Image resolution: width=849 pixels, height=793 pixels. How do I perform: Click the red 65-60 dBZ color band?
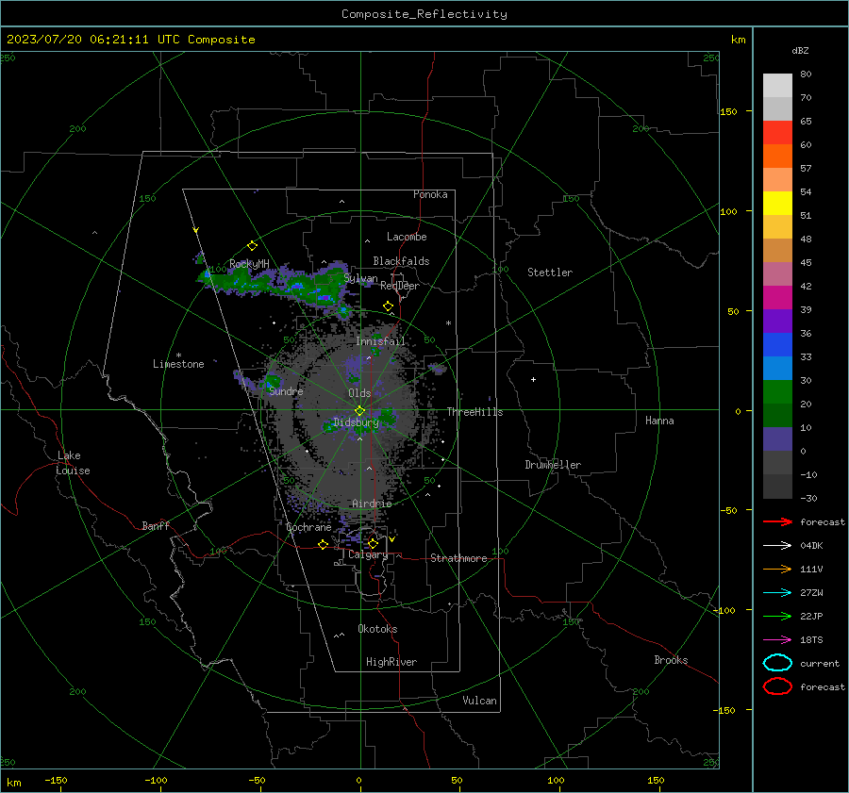777,133
